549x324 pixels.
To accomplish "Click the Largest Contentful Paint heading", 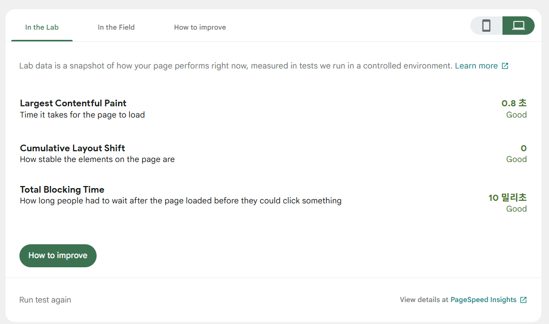I will (x=73, y=103).
